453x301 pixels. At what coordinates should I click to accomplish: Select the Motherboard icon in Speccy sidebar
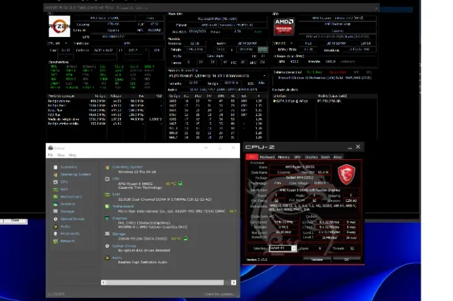56,197
